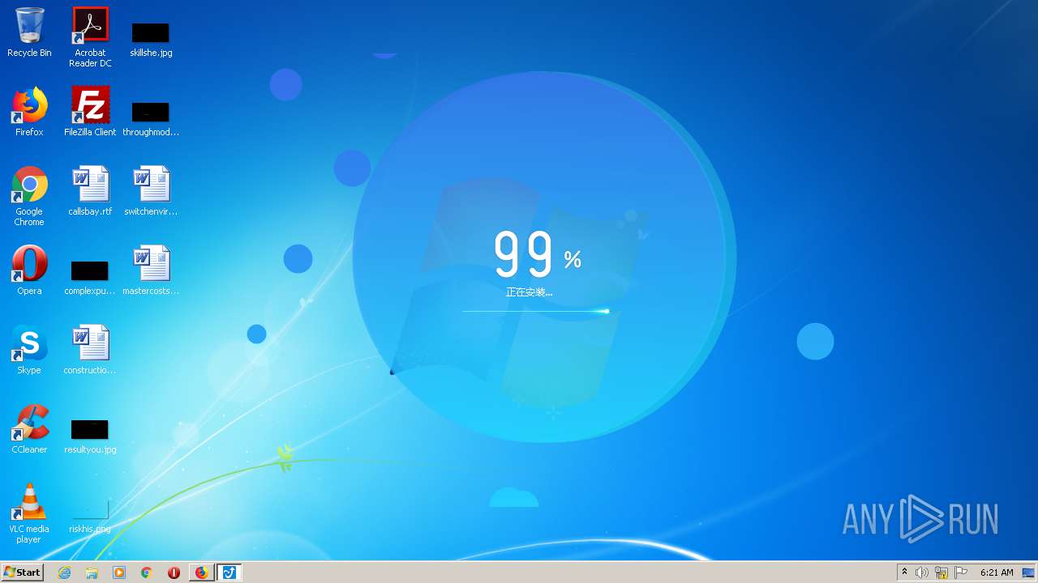Open Skype desktop shortcut
The image size is (1038, 583).
click(x=29, y=350)
